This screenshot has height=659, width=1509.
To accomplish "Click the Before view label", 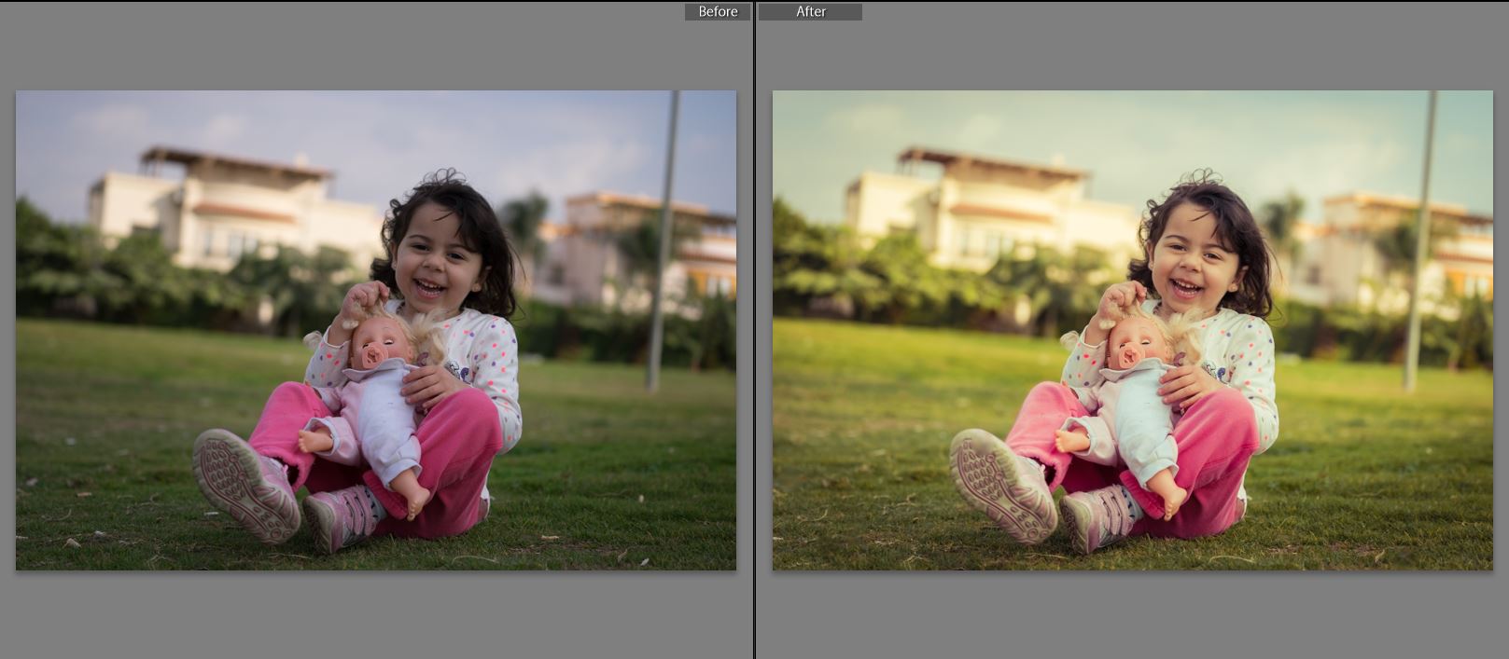I will coord(717,12).
